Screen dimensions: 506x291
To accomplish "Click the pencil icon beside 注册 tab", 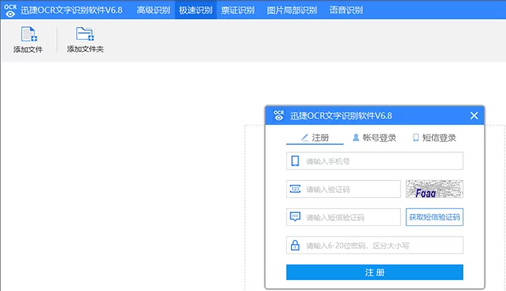I will pos(304,138).
